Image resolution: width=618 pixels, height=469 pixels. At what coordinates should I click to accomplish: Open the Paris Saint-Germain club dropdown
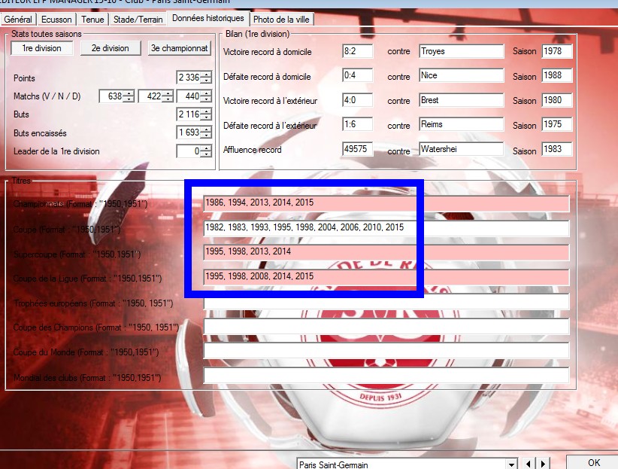tap(511, 464)
